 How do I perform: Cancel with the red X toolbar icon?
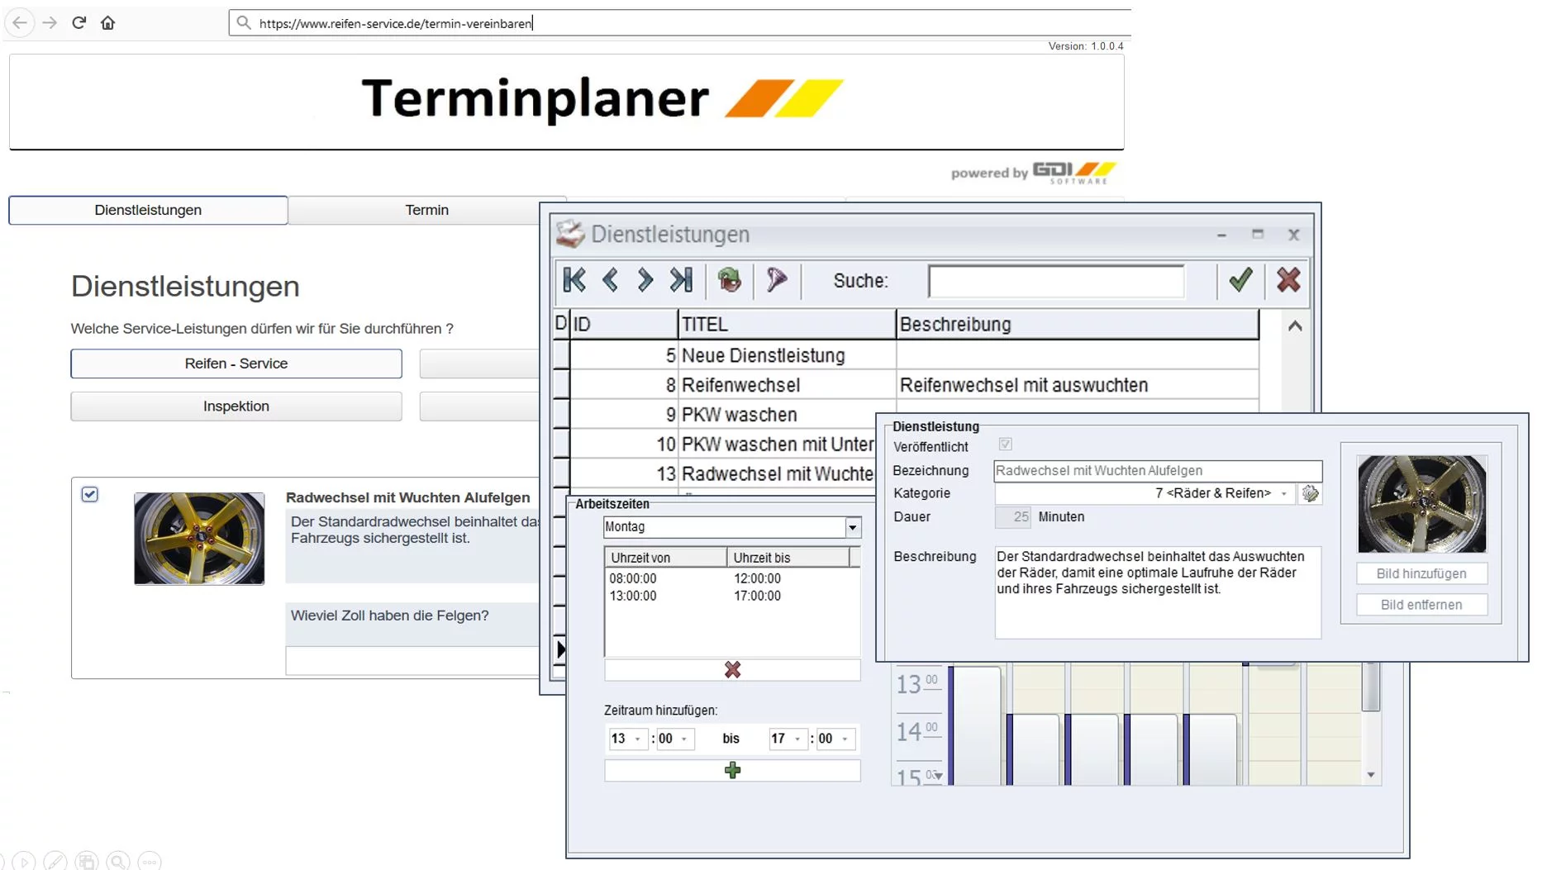(x=1288, y=280)
